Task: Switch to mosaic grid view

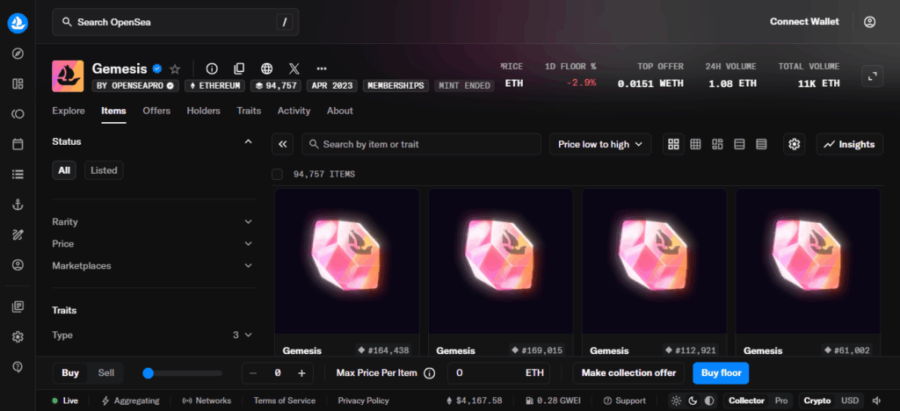Action: pos(717,144)
